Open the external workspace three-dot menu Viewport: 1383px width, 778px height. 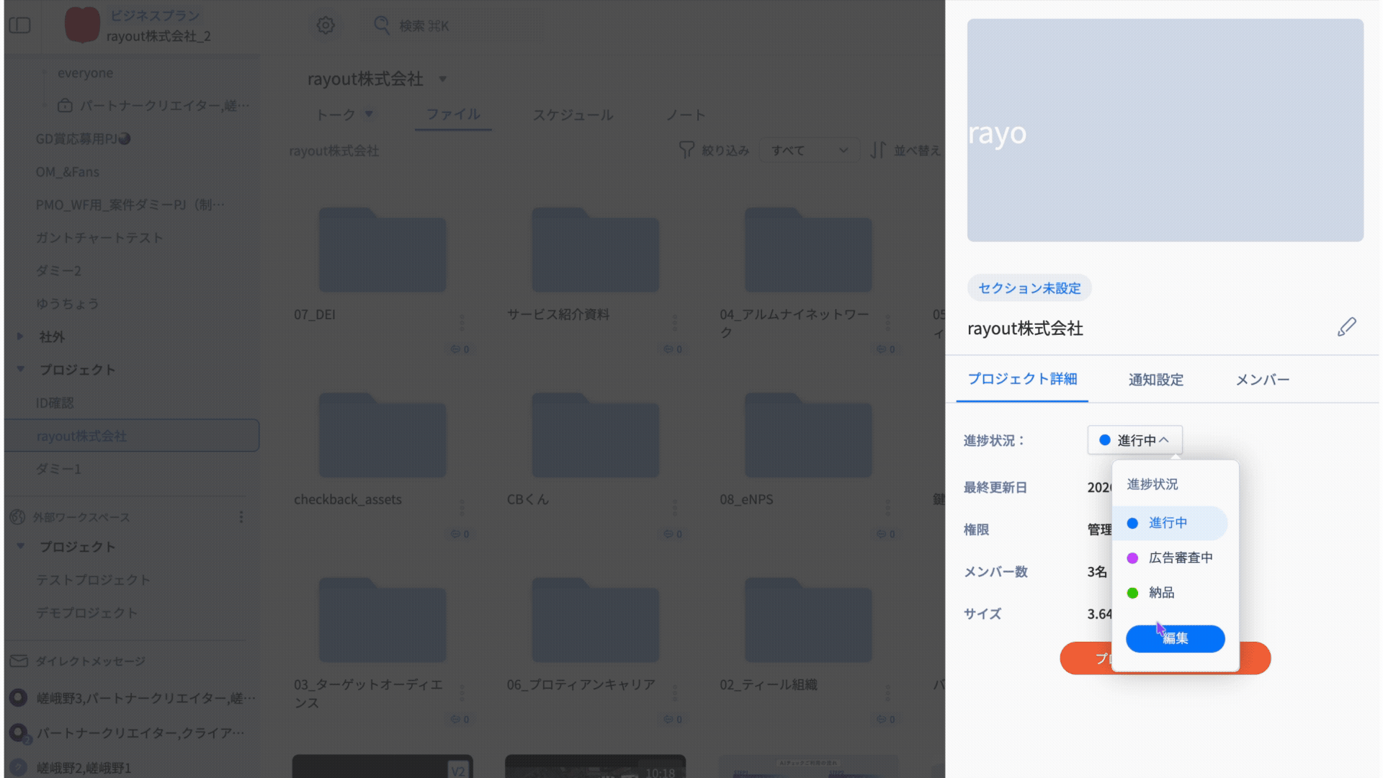(x=241, y=517)
